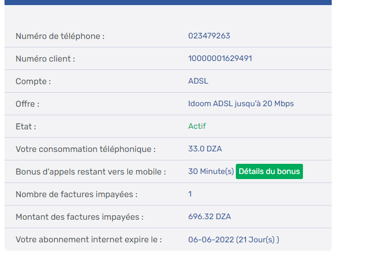Click the ADSL account value

(198, 81)
